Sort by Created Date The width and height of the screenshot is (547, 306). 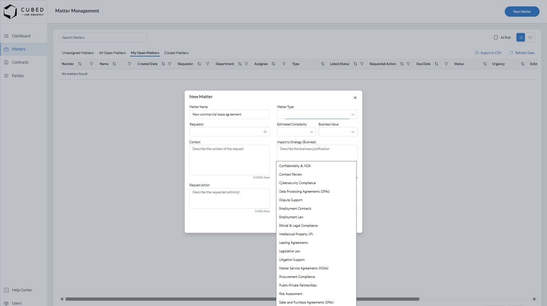click(x=163, y=64)
